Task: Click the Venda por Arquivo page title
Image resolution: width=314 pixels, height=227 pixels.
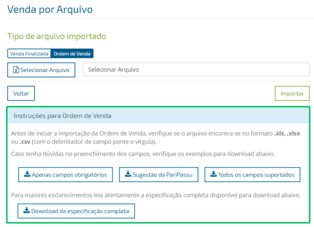Action: pyautogui.click(x=50, y=9)
